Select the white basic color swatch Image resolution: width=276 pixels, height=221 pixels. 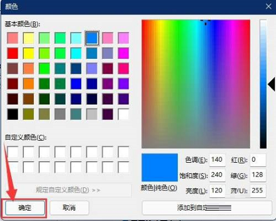123,114
